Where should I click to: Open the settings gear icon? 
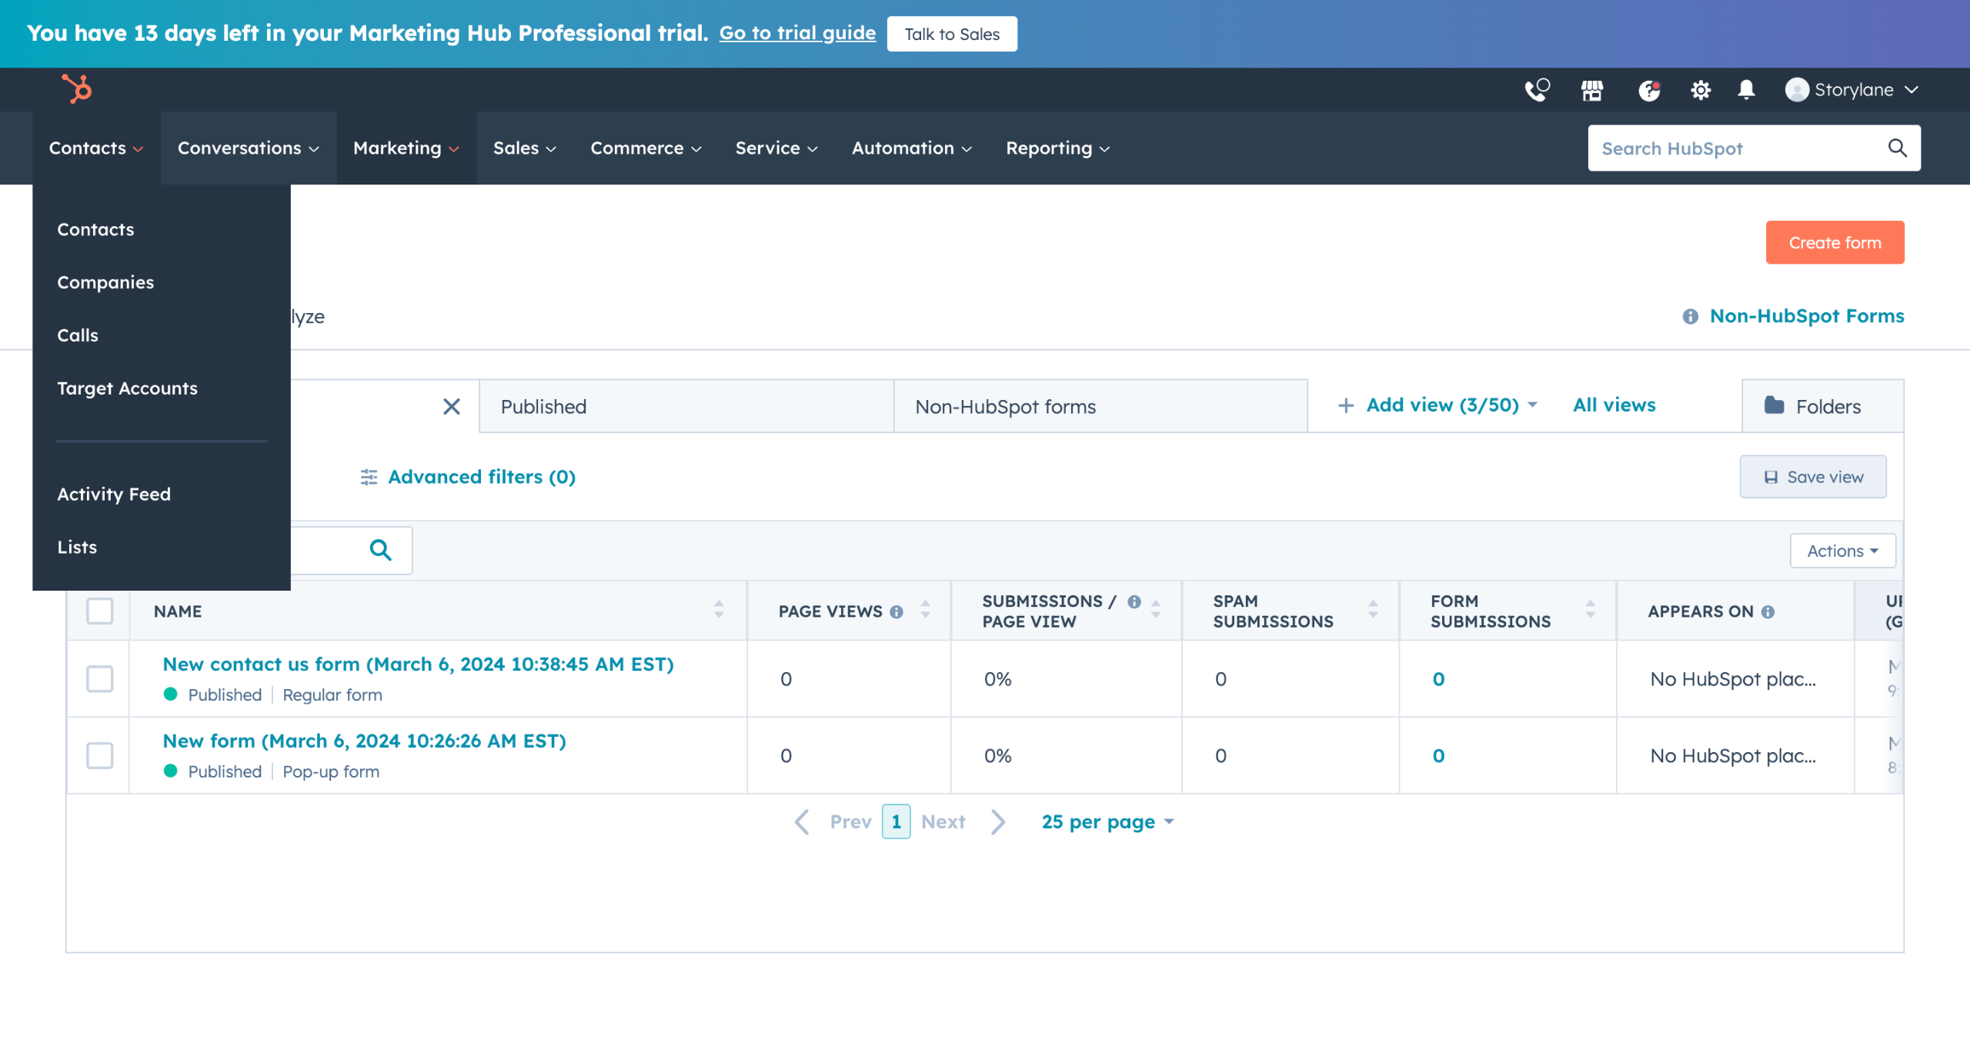point(1700,90)
